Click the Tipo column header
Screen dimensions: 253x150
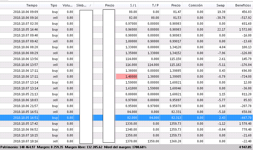pos(54,6)
